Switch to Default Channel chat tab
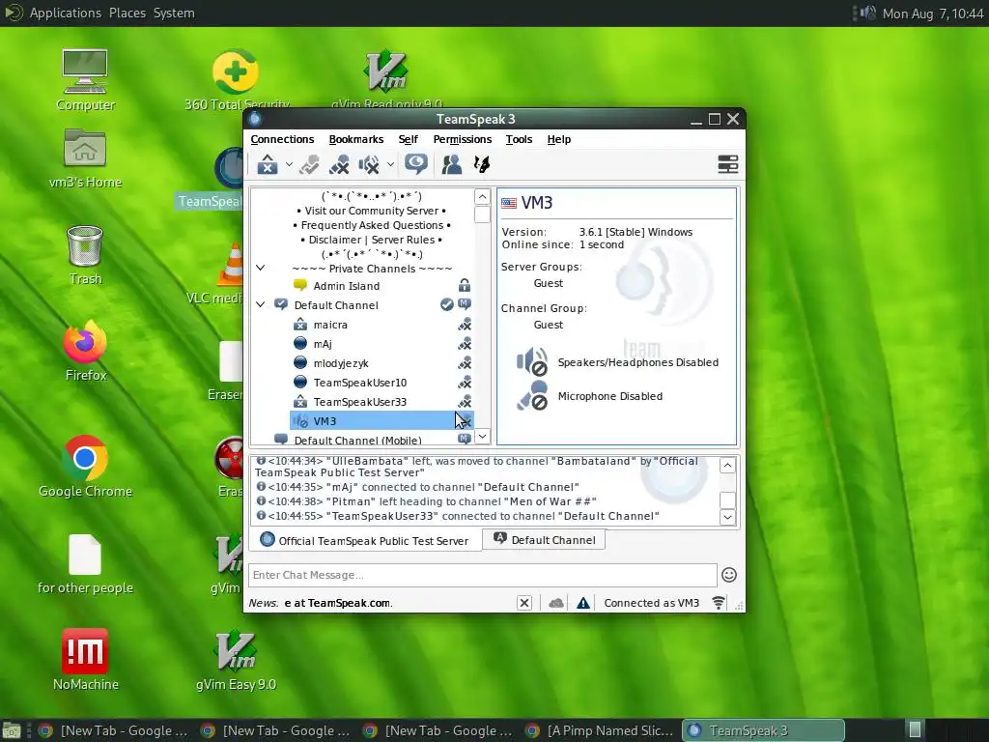The image size is (989, 742). tap(544, 539)
